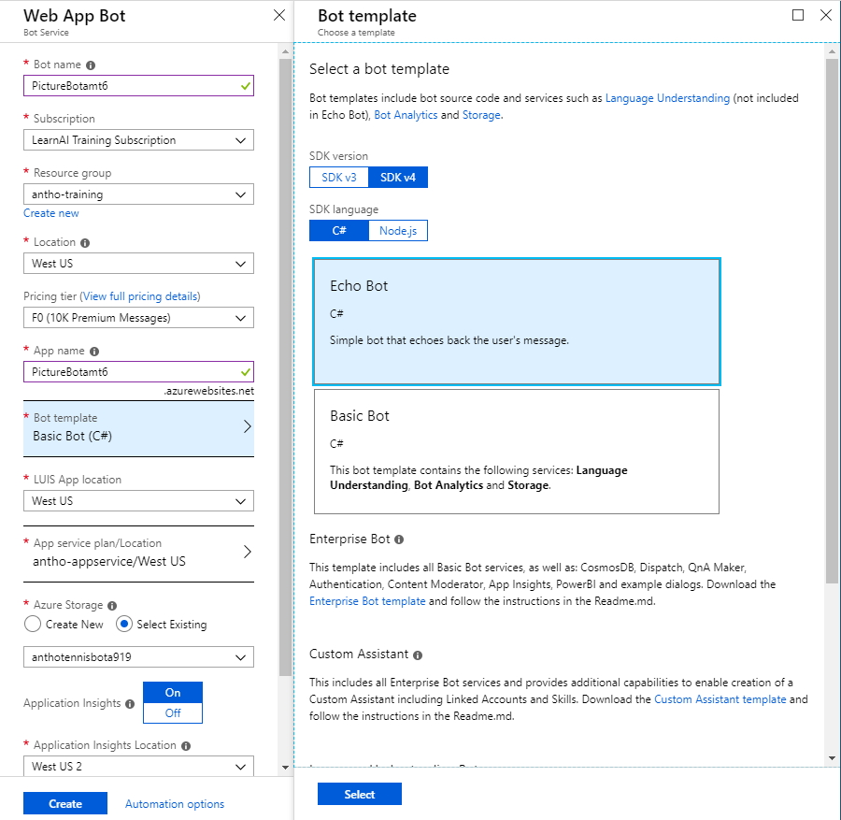841x820 pixels.
Task: Click the Bot name input field
Action: coord(129,86)
